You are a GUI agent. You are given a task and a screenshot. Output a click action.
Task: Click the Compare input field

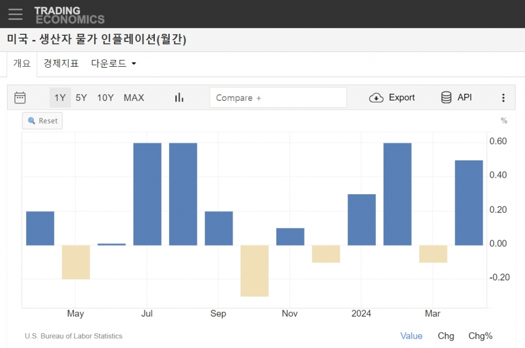(278, 97)
